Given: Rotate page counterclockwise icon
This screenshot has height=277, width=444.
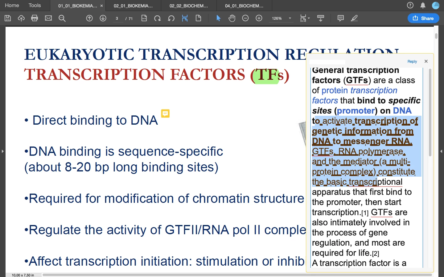Looking at the screenshot, I should click(171, 18).
